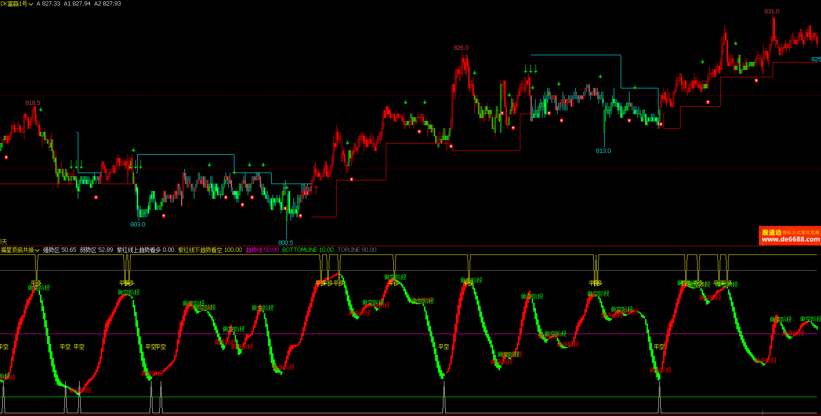Click the 831.0 high price label
The height and width of the screenshot is (416, 821).
click(x=772, y=12)
